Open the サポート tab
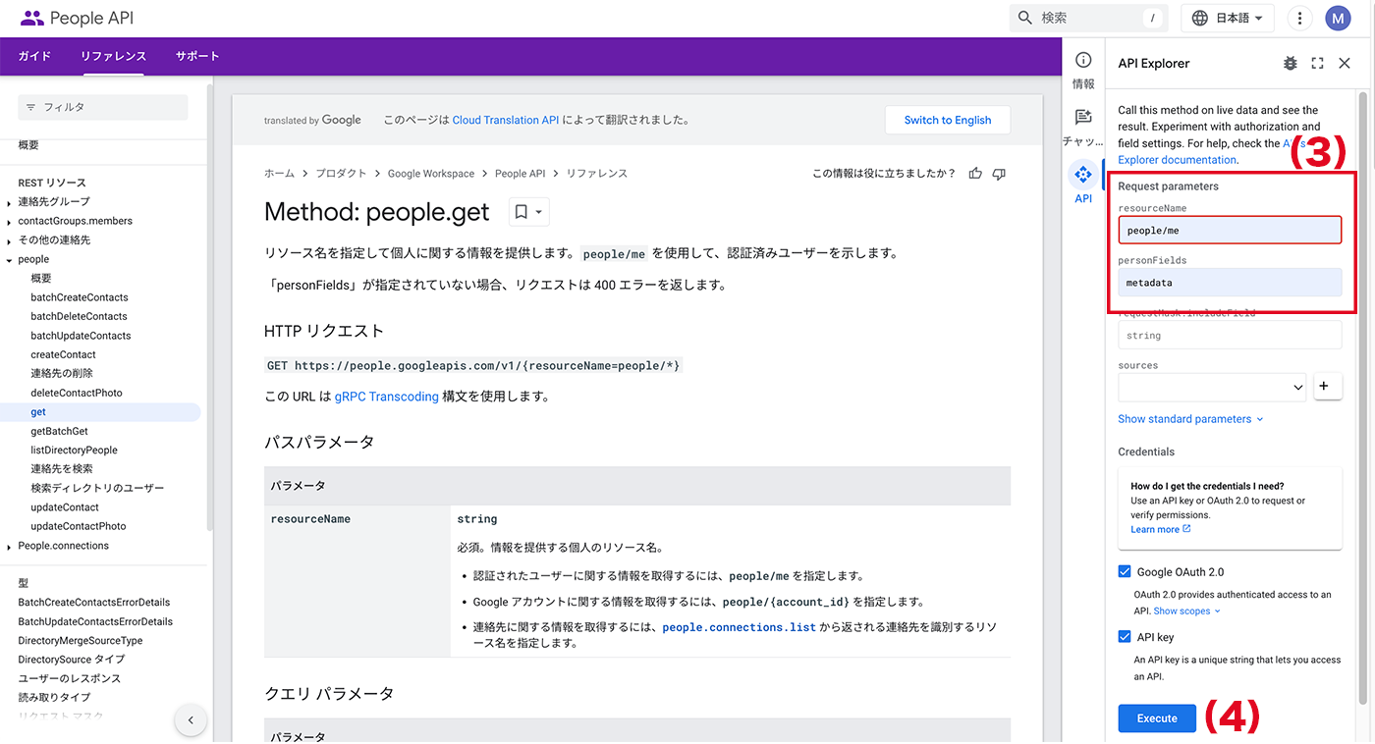This screenshot has height=744, width=1375. tap(197, 56)
